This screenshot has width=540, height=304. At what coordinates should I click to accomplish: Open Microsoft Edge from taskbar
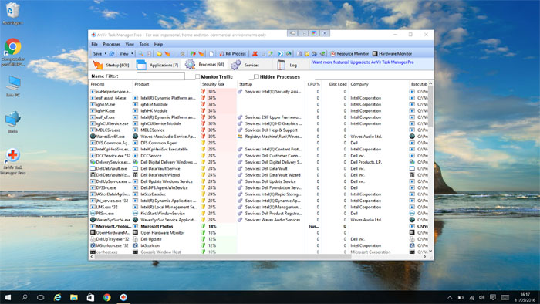point(57,297)
